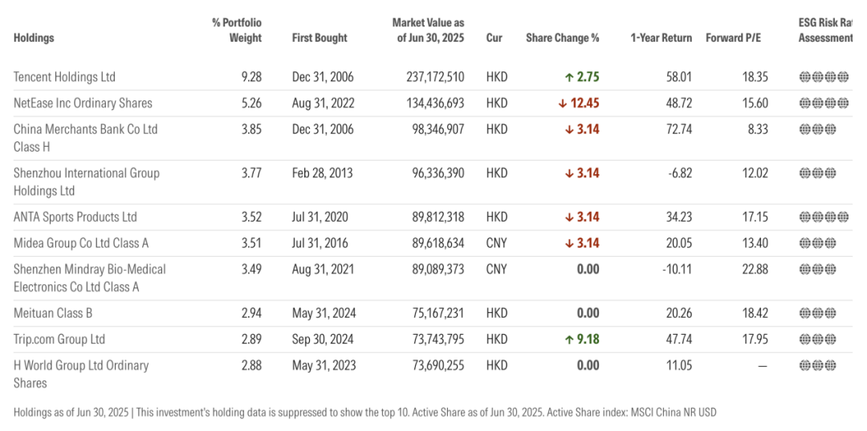Click the Forward P/E column header

733,38
